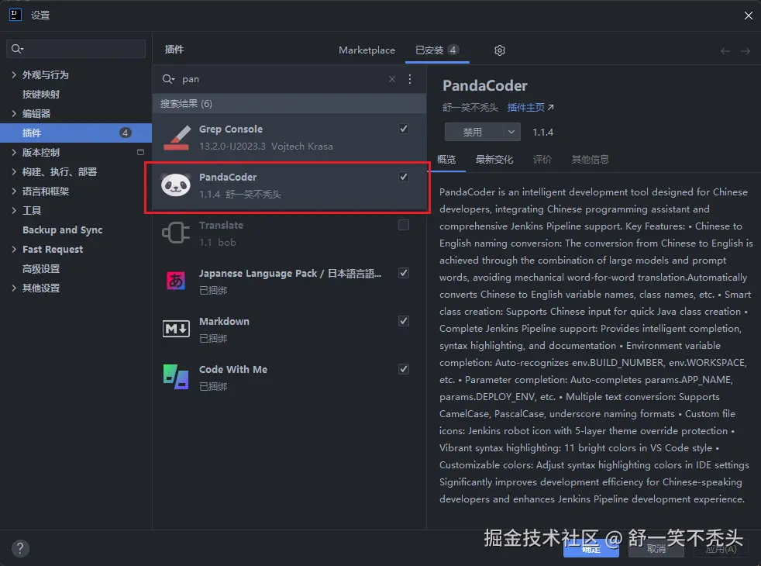Open the plugin search options menu

tap(410, 79)
